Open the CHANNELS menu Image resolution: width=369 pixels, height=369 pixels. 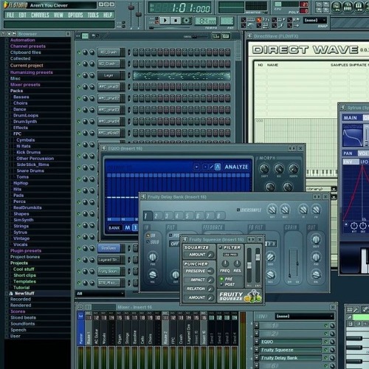40,15
